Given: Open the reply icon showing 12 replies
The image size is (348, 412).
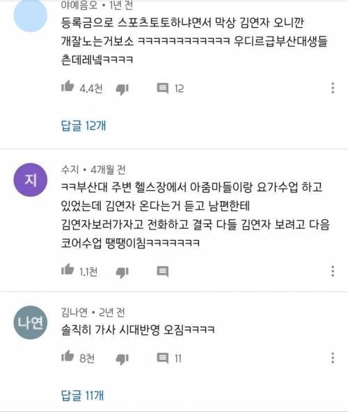Looking at the screenshot, I should (x=163, y=88).
